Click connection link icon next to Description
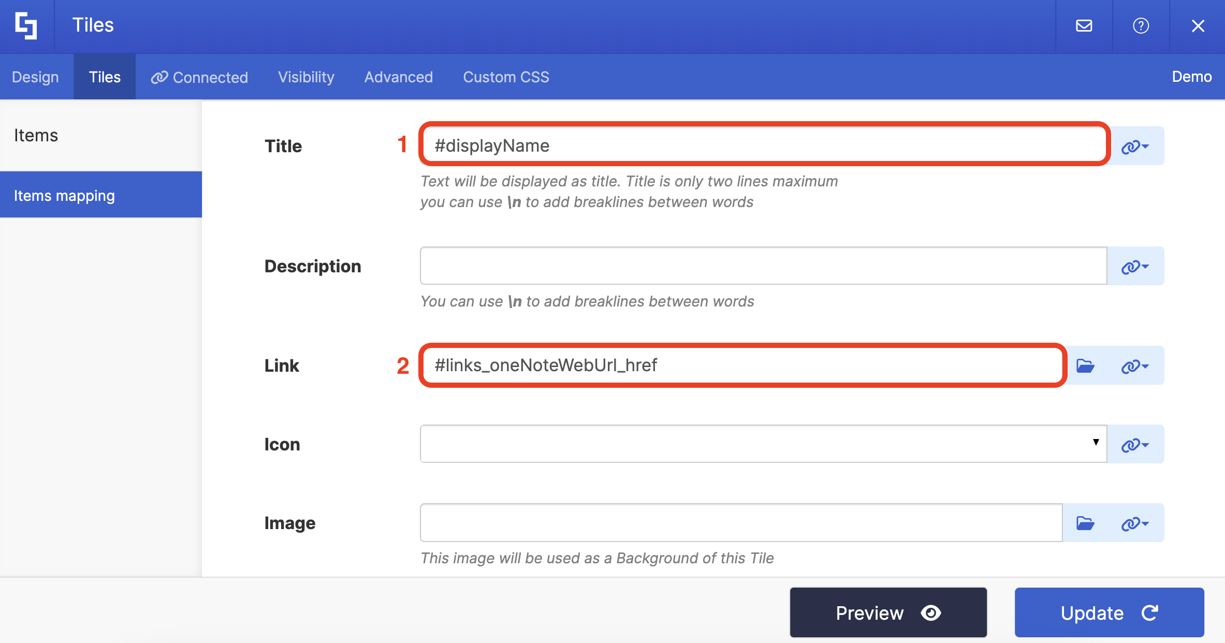 tap(1135, 266)
